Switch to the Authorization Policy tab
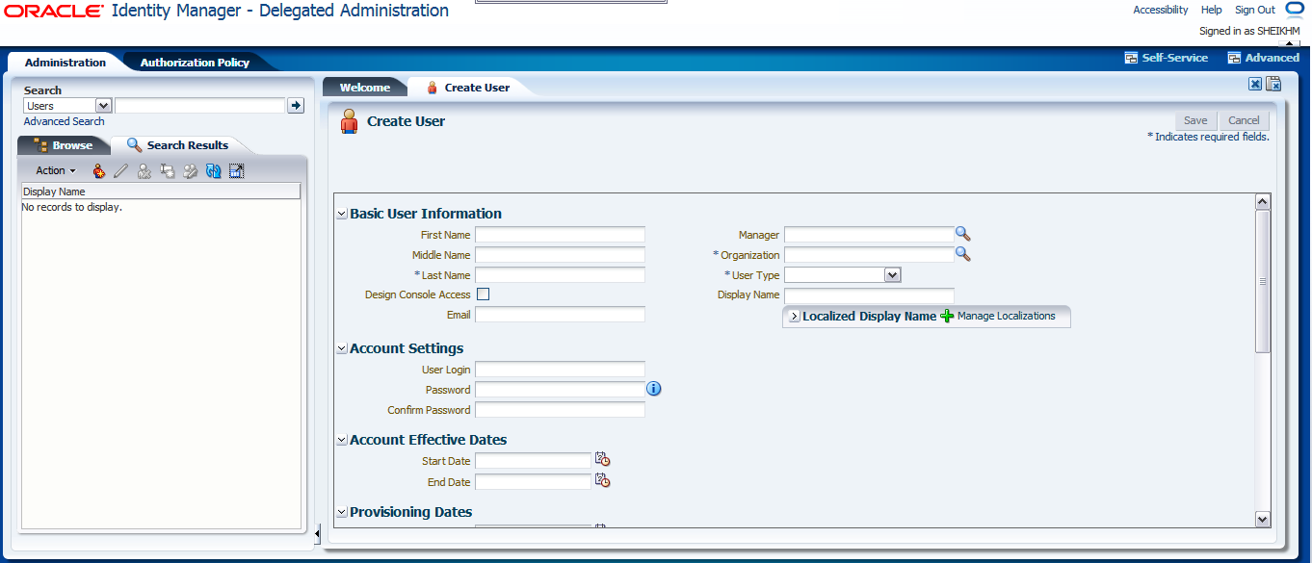This screenshot has height=563, width=1312. click(195, 63)
